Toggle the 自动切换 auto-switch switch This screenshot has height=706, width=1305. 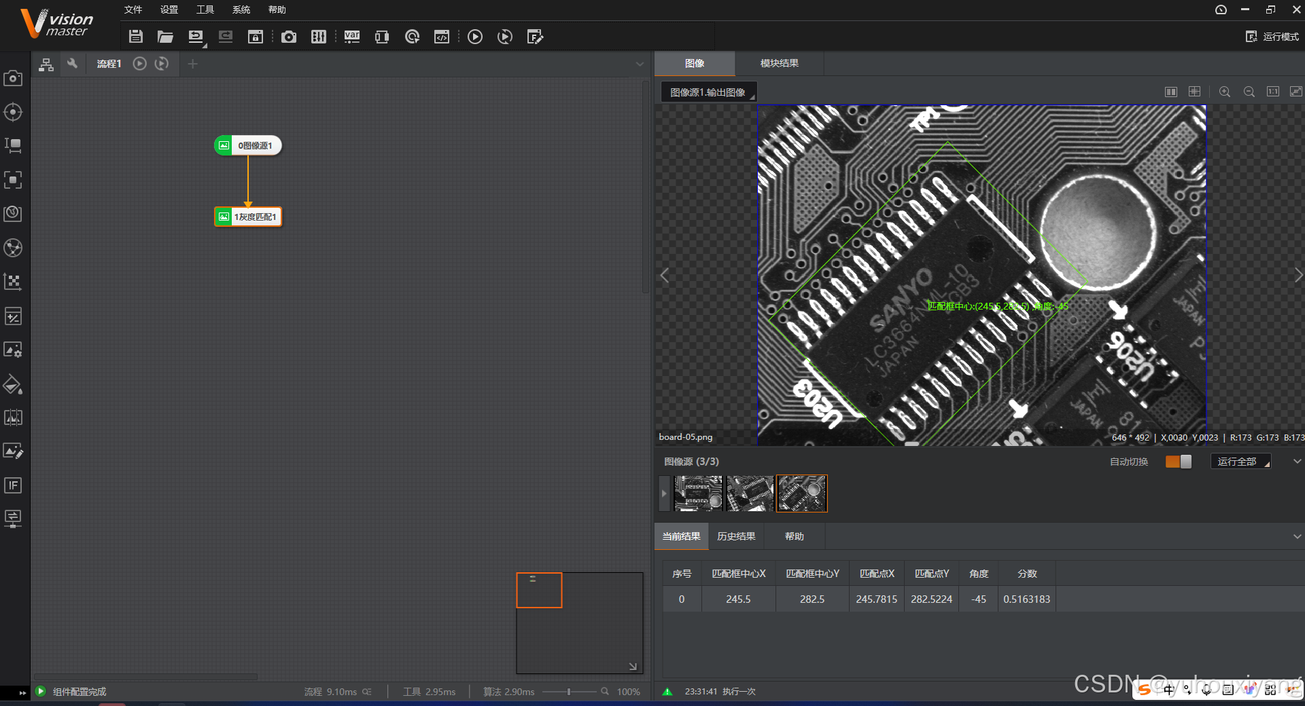coord(1179,462)
